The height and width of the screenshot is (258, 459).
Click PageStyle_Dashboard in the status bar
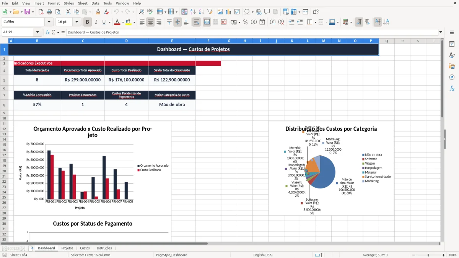click(x=172, y=255)
